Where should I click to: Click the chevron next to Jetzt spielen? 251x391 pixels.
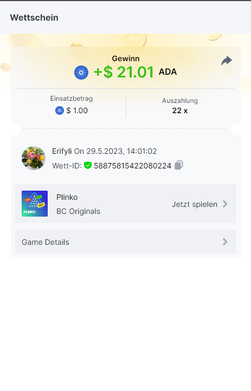pos(225,204)
